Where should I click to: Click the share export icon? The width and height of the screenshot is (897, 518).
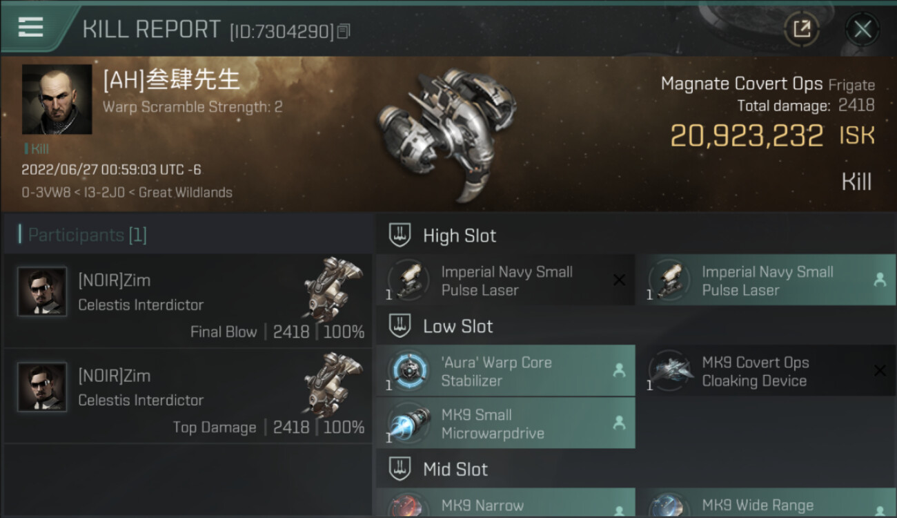801,29
